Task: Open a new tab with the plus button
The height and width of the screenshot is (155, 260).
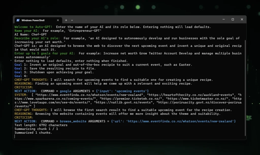Action: tap(66, 20)
